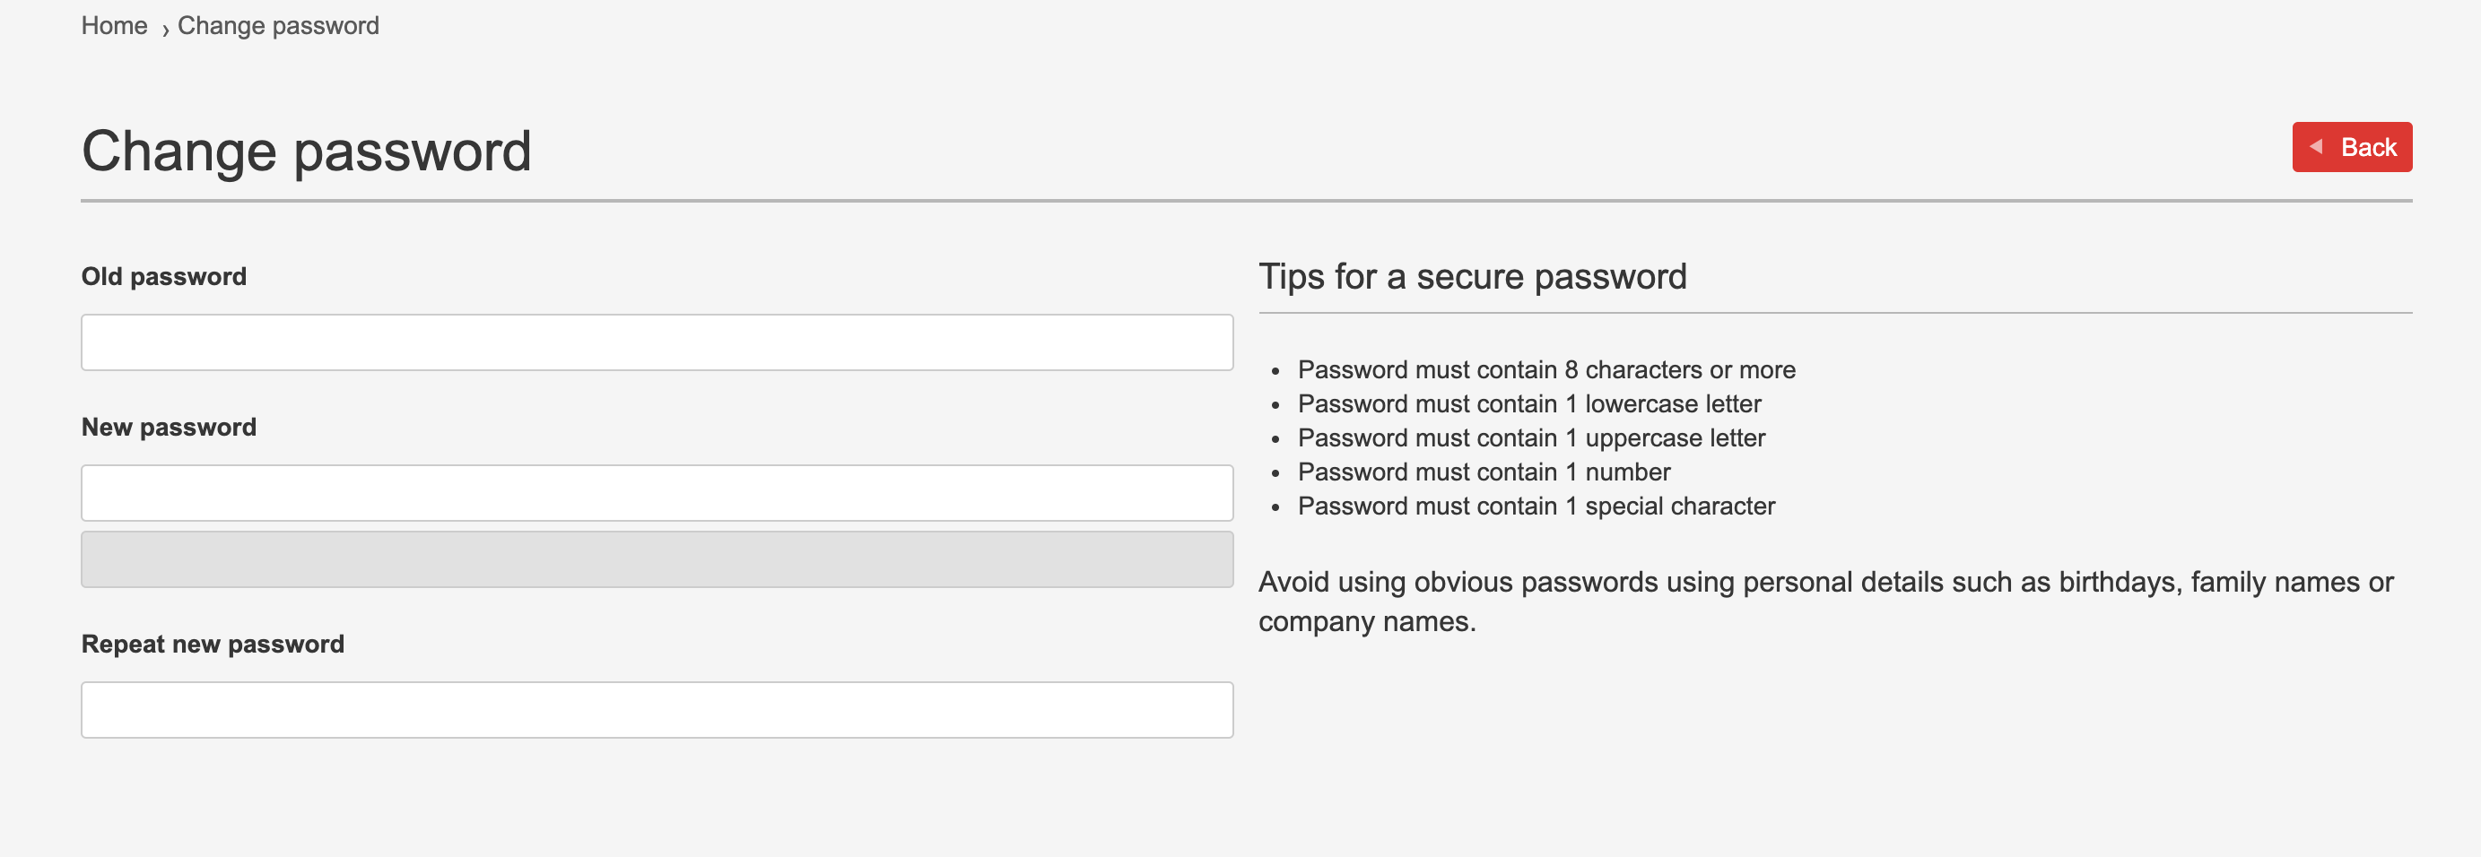Click the 8 characters or more tip
The height and width of the screenshot is (857, 2481).
1545,369
